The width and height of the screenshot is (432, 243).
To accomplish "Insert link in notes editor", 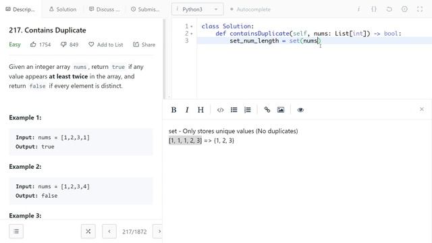I will click(267, 110).
